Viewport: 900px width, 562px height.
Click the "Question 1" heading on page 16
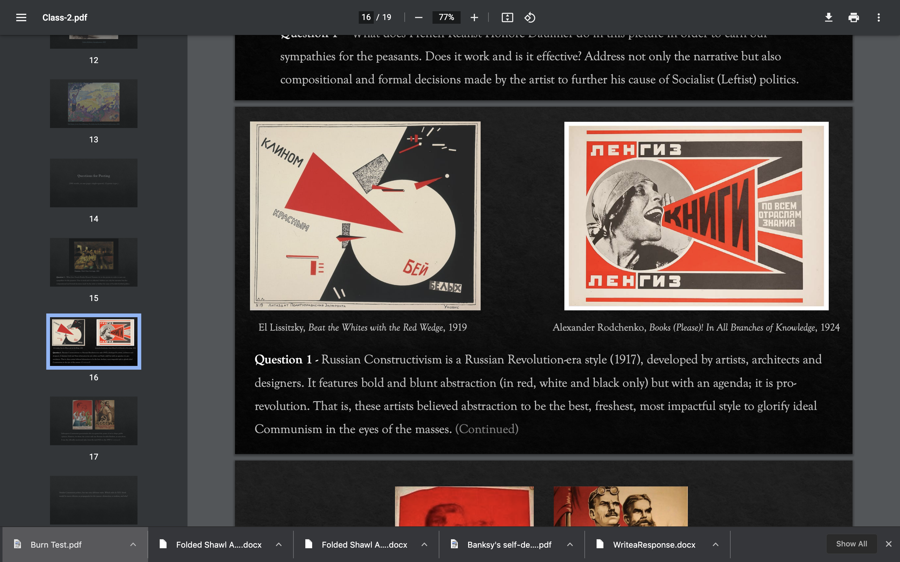click(283, 359)
